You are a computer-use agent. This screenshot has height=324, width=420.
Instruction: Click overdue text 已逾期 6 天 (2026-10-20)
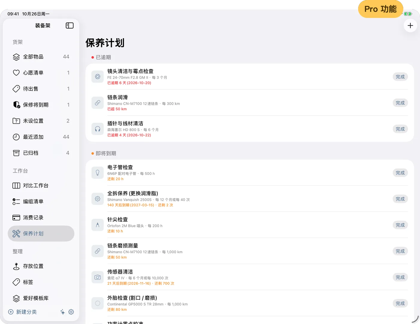point(129,83)
